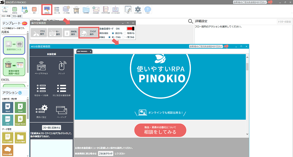
Task: Open MAIL settings envelope icon
Action: pyautogui.click(x=96, y=10)
